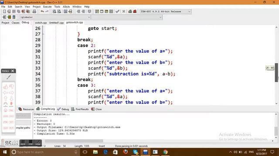Screen dimensions: 279x156
Task: Click the Print toolbar icon
Action: click(x=34, y=11)
